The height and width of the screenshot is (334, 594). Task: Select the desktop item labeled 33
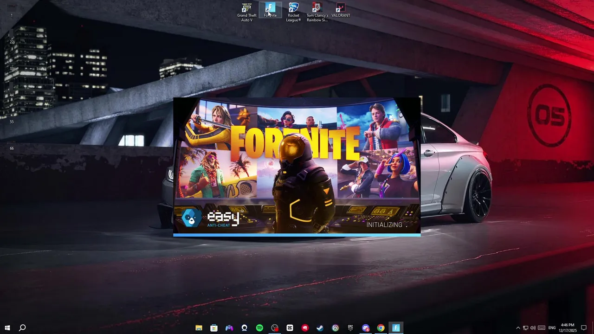tap(12, 68)
